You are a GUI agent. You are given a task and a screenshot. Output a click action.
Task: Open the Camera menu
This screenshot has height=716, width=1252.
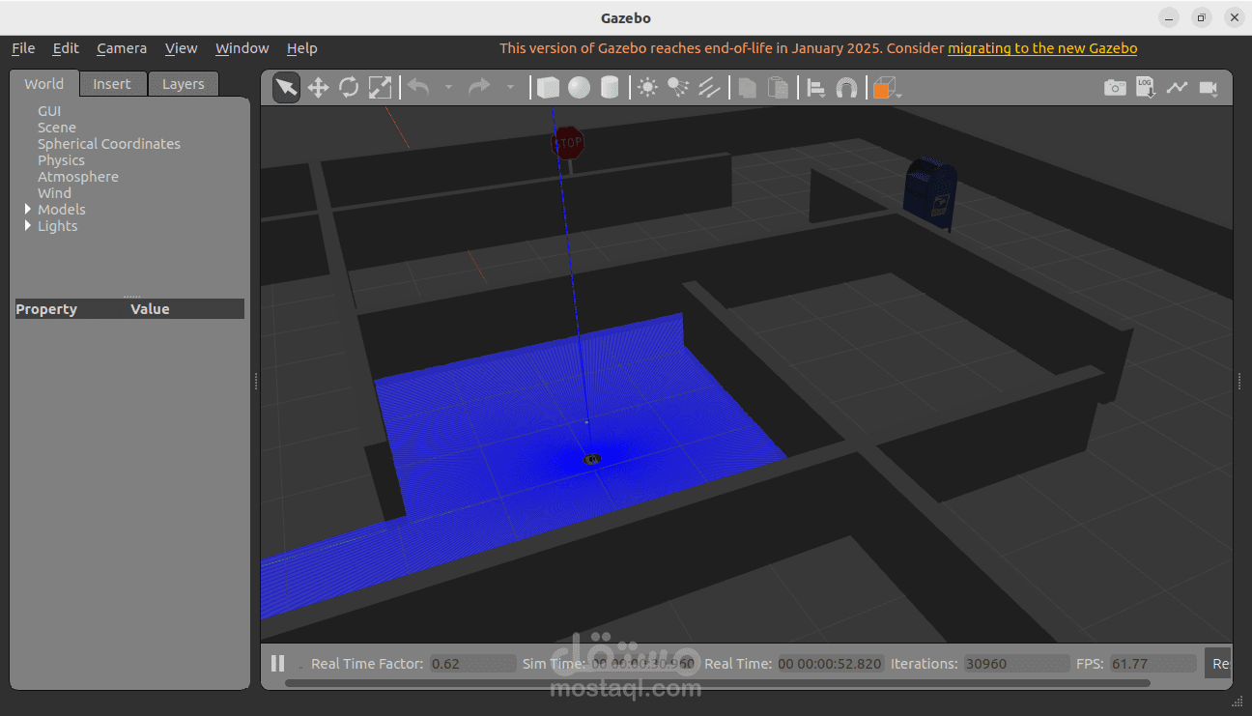coord(122,48)
